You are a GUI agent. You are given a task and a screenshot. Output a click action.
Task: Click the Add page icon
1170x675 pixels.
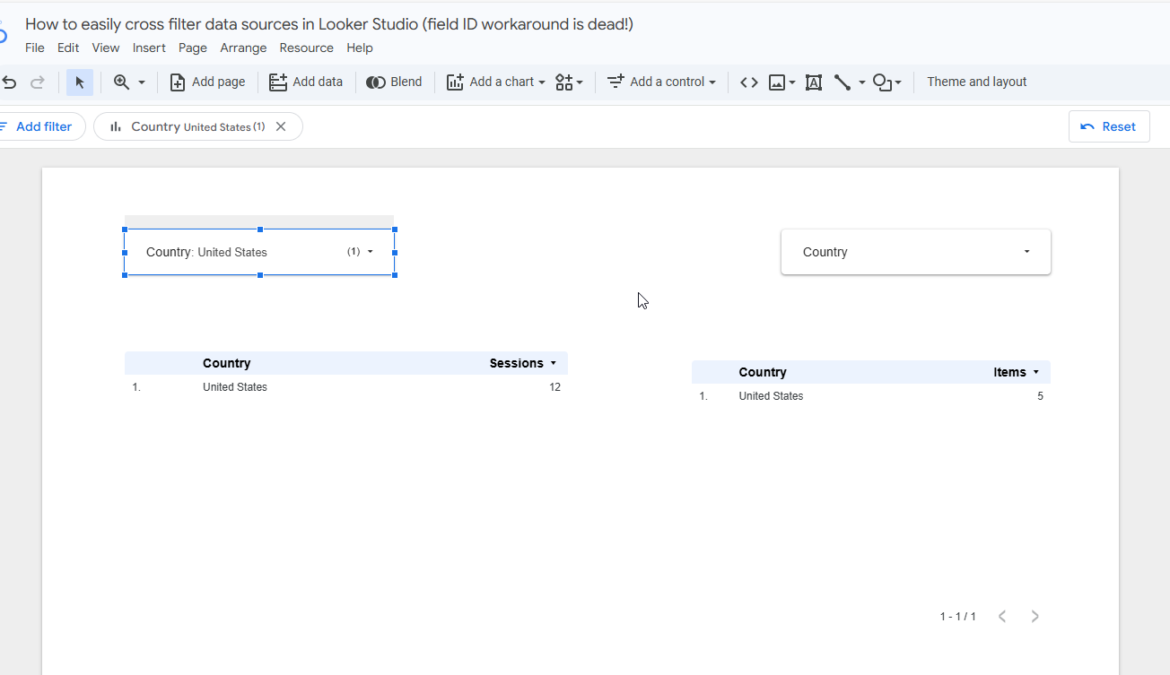[x=176, y=82]
